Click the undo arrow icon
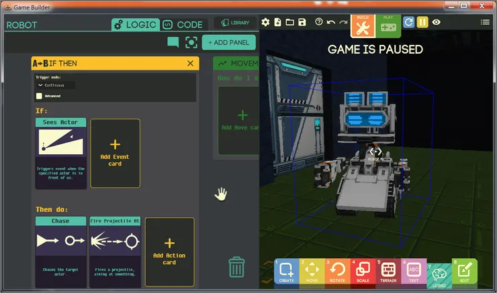Viewport: 497px width, 293px height. tap(331, 22)
